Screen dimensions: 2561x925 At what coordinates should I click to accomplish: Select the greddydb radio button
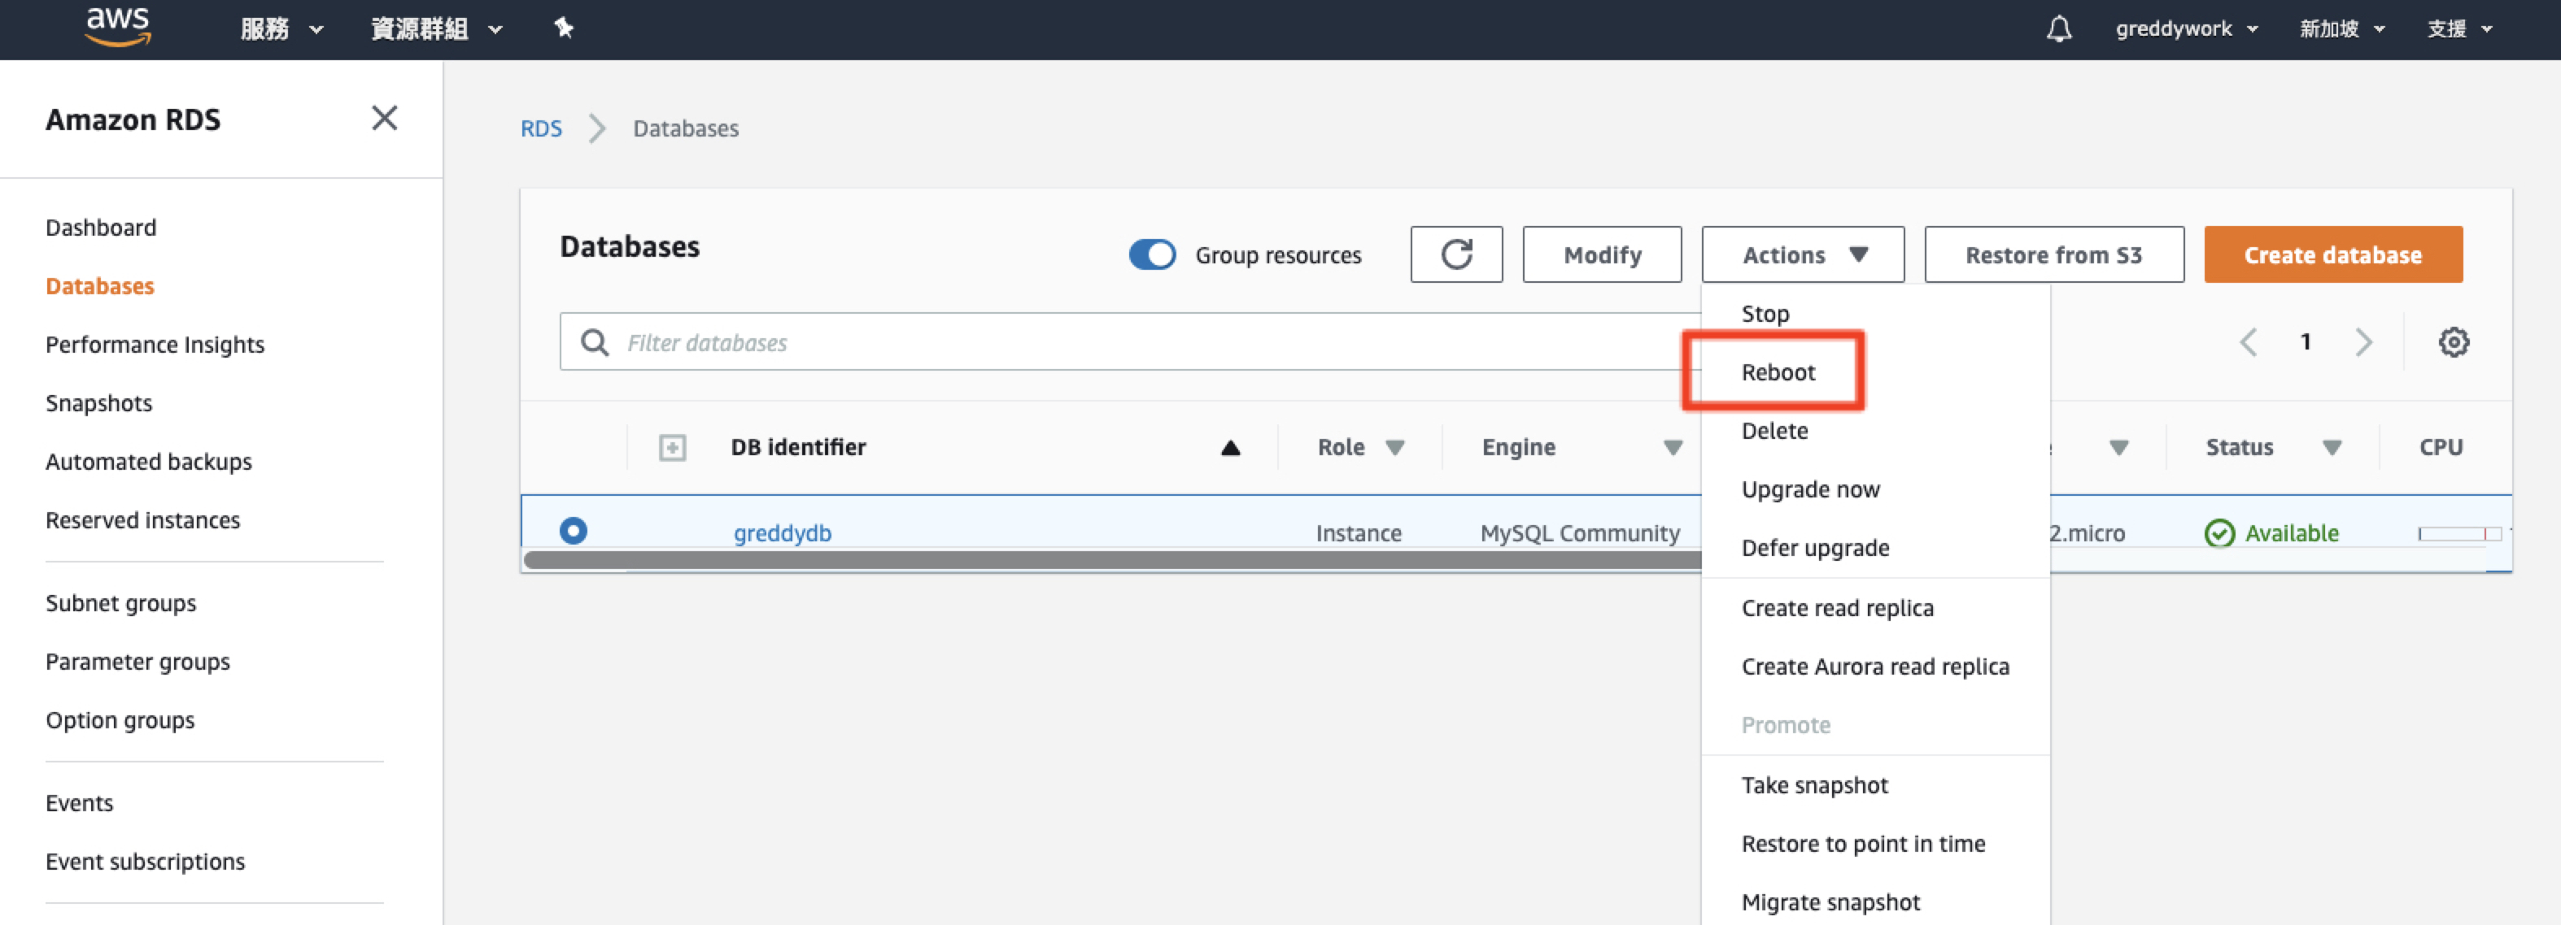tap(573, 531)
